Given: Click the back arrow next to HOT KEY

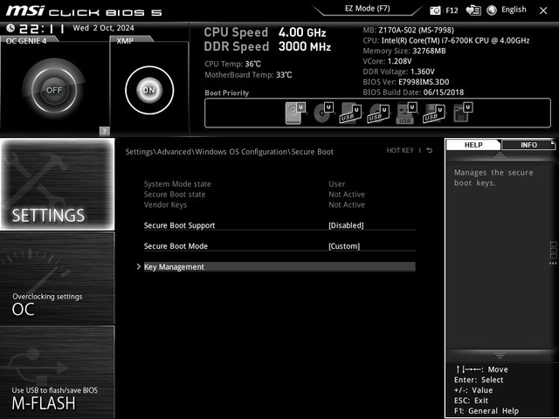Looking at the screenshot, I should 430,150.
